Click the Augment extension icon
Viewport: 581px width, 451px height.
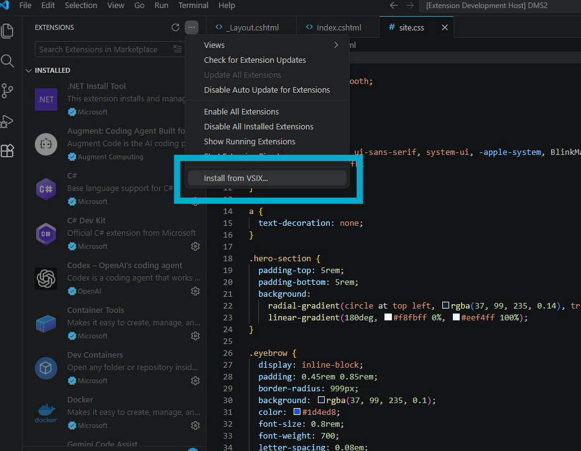pyautogui.click(x=46, y=144)
